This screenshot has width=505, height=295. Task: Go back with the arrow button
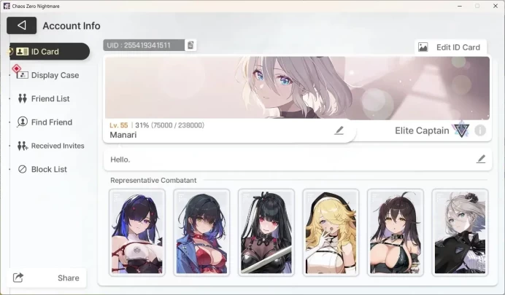click(x=22, y=25)
